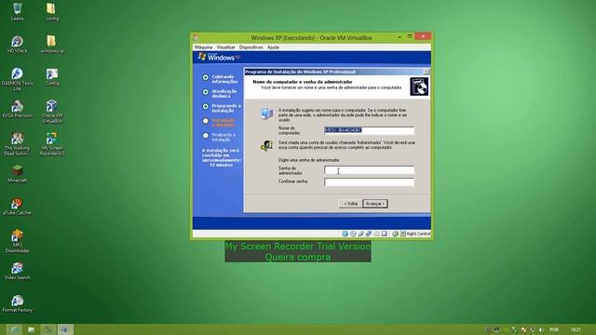Viewport: 596px width, 335px height.
Task: Click the VirtualBox window title bar icon
Action: pos(196,37)
